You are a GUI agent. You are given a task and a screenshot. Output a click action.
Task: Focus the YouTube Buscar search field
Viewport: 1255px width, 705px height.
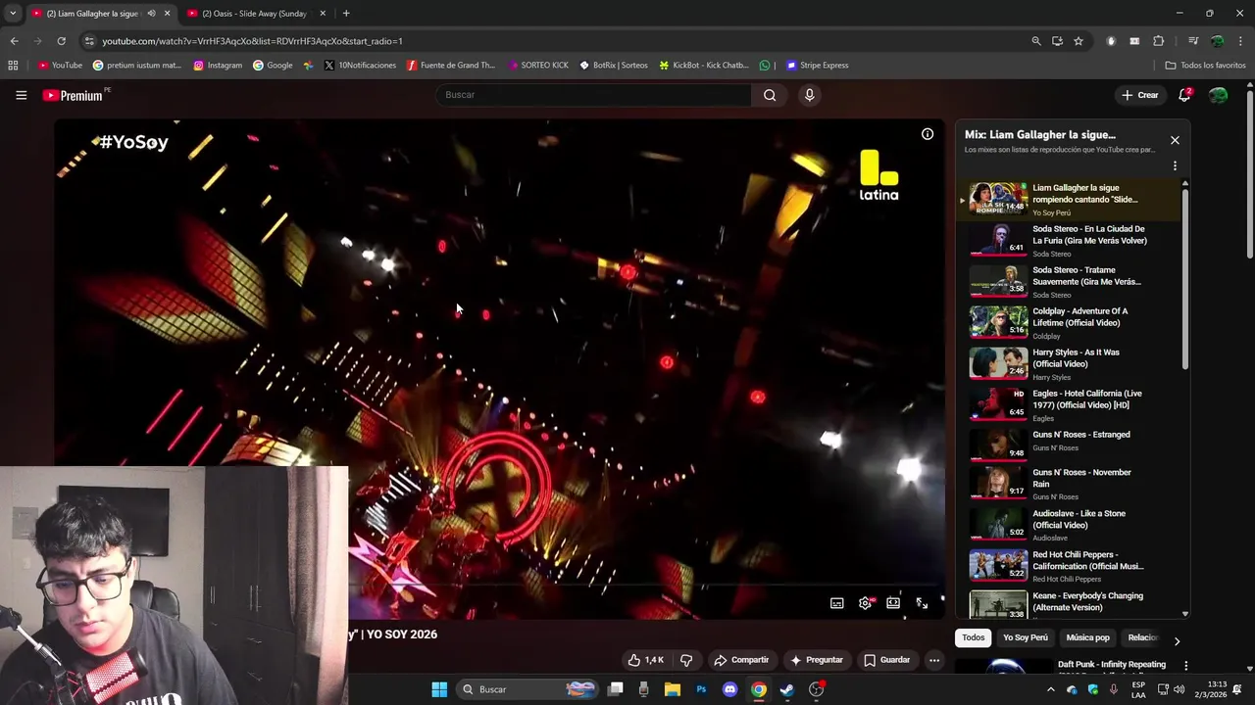click(x=593, y=95)
